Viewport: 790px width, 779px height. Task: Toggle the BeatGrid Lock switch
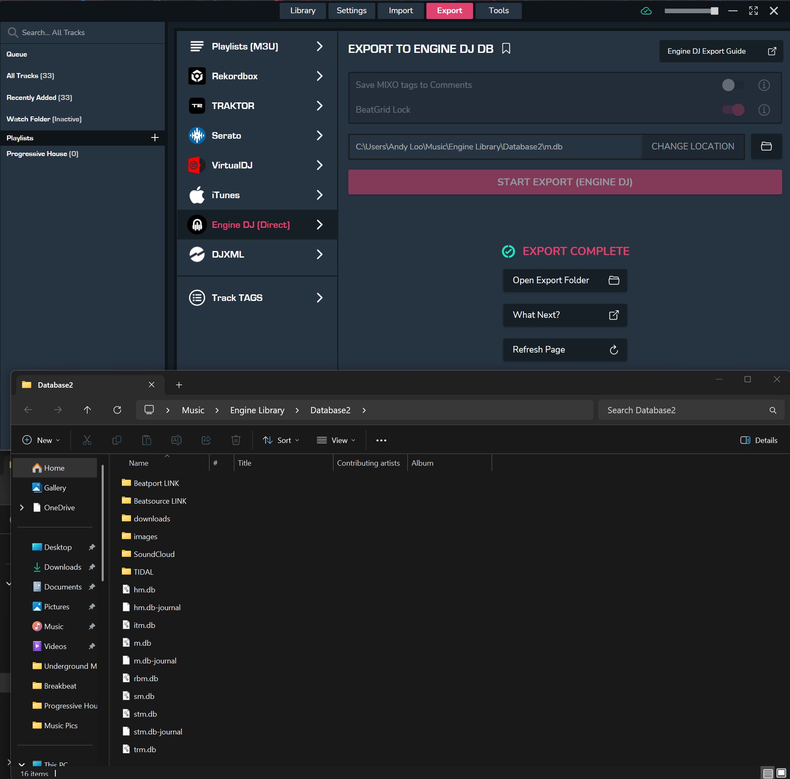733,110
